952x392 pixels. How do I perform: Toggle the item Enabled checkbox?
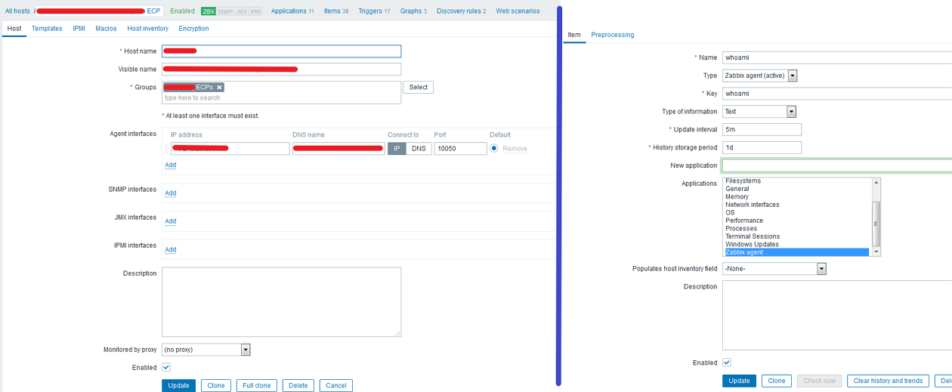[727, 363]
